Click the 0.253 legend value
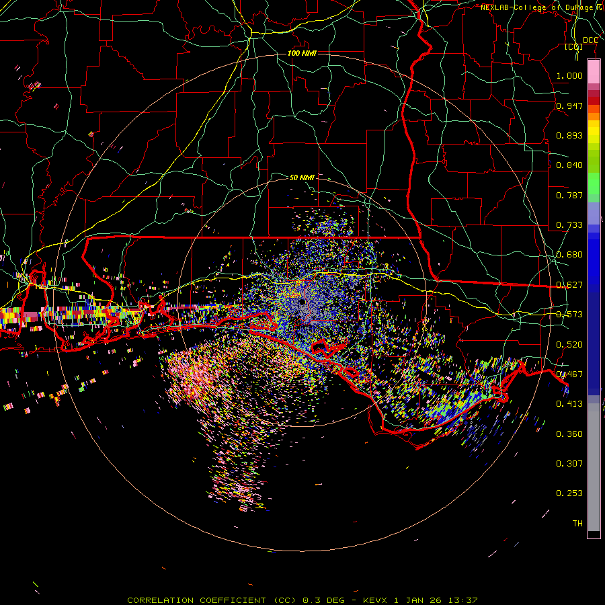This screenshot has width=605, height=605. pos(569,493)
